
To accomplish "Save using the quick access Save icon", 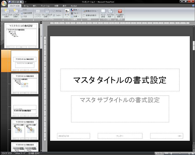I will [10, 2].
